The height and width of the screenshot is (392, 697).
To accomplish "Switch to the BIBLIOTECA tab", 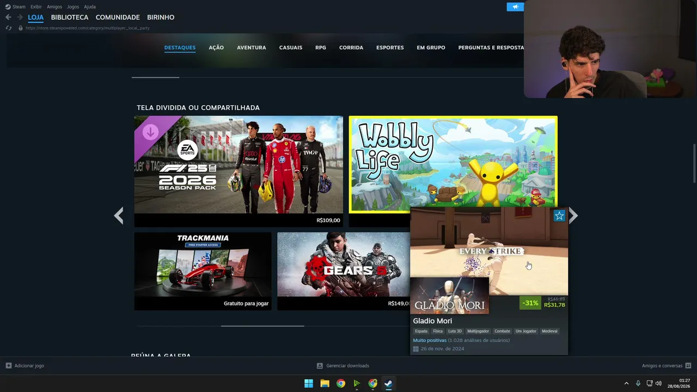I will coord(70,17).
